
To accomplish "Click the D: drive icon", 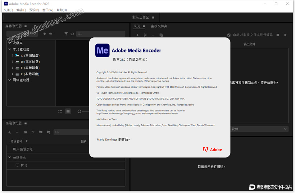I will (17, 62).
